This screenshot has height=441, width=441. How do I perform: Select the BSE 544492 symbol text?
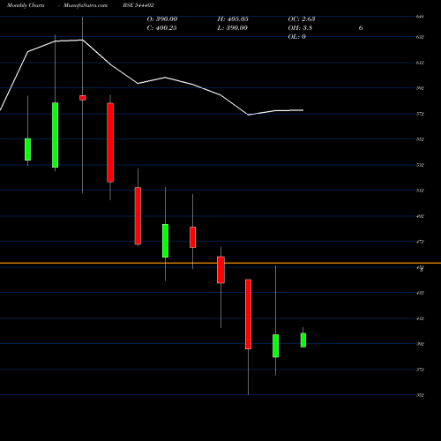[138, 5]
